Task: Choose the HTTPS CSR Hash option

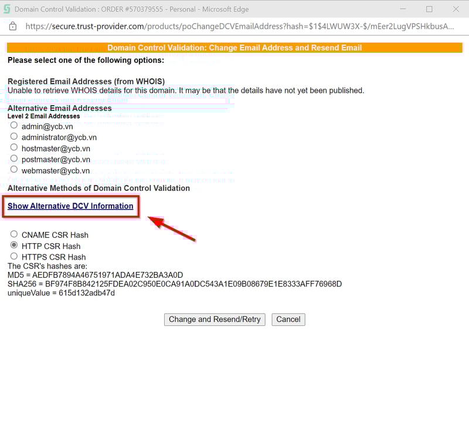Action: [x=14, y=257]
